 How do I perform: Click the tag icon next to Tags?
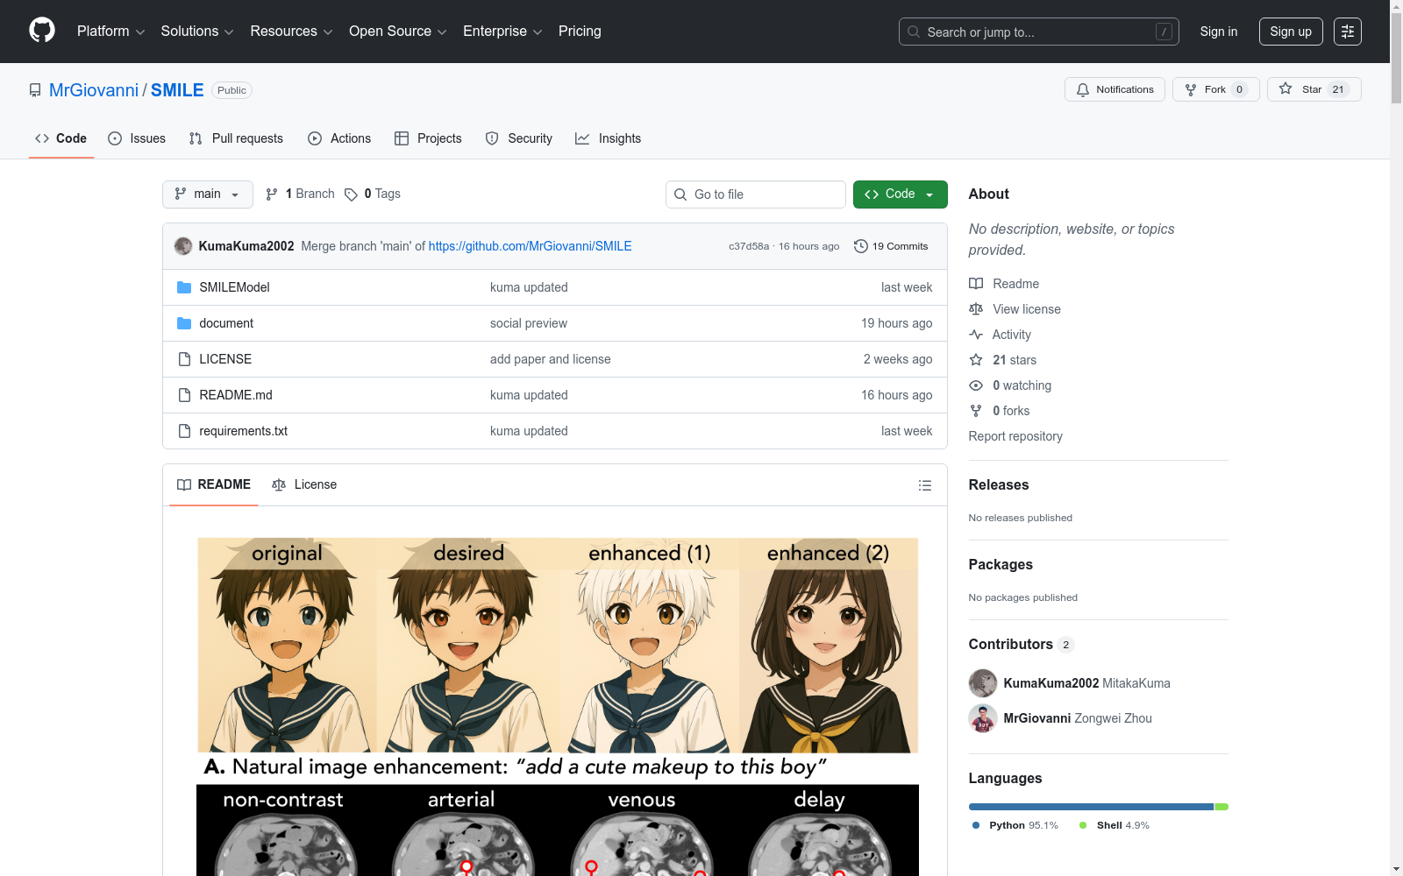click(351, 194)
